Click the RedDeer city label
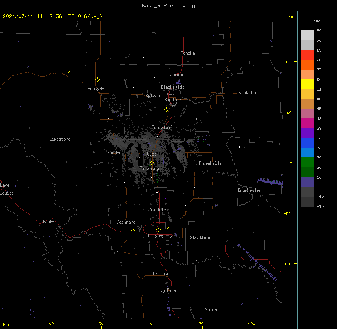This screenshot has width=337, height=329. [172, 100]
